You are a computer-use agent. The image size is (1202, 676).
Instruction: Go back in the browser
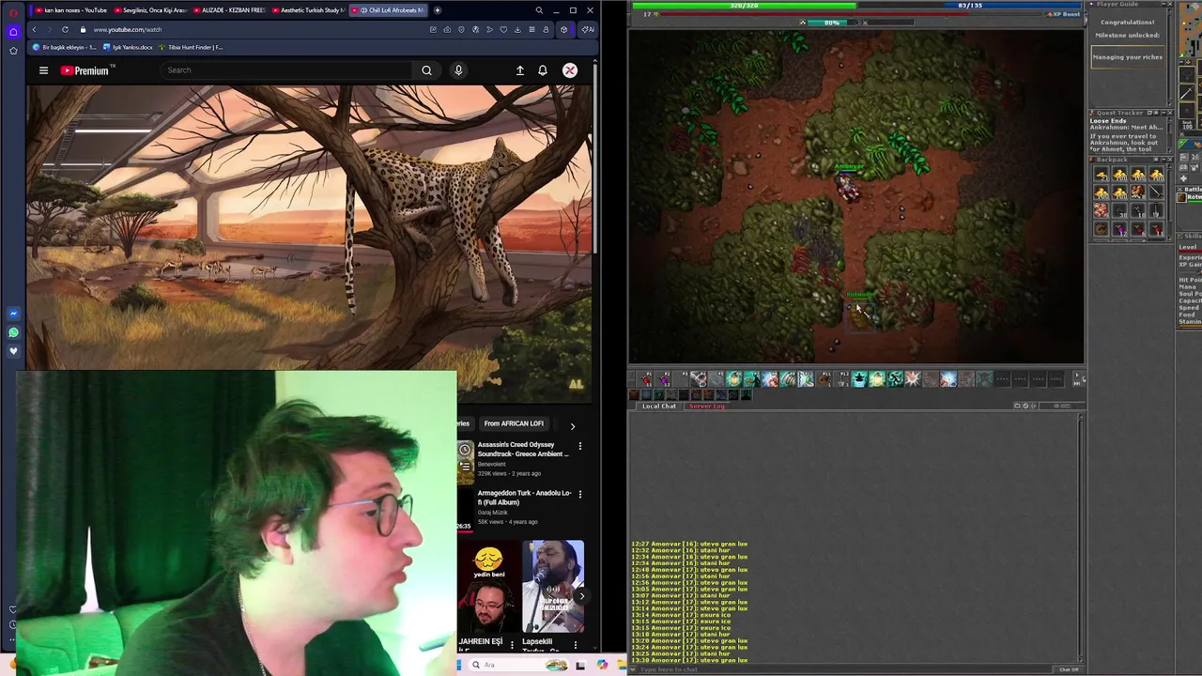(x=35, y=29)
